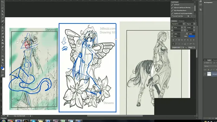217x122 pixels.
Task: Toggle Underline text style
Action: pos(191,40)
